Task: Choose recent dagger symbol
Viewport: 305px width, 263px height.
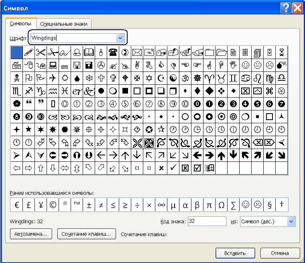Action: [x=281, y=205]
